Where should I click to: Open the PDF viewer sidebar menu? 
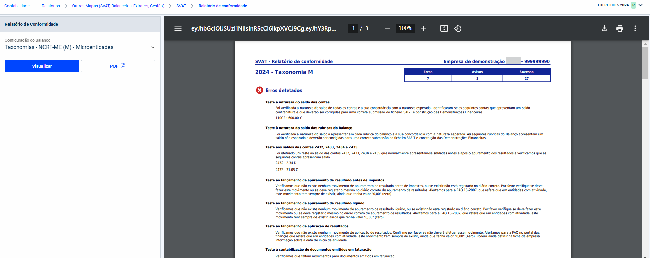pyautogui.click(x=178, y=28)
